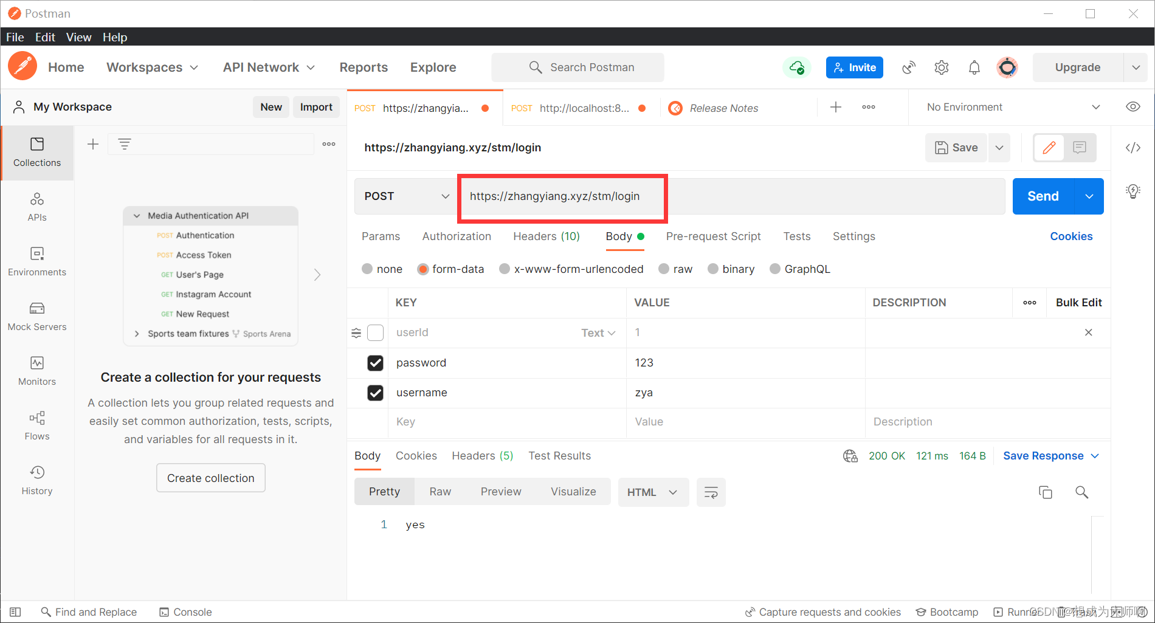Viewport: 1155px width, 623px height.
Task: Open the code snippet panel icon
Action: pos(1133,148)
